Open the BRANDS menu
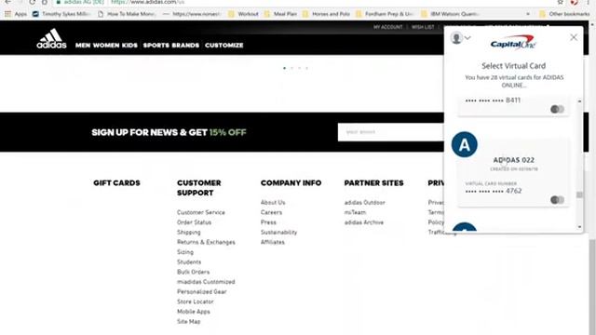 point(185,46)
